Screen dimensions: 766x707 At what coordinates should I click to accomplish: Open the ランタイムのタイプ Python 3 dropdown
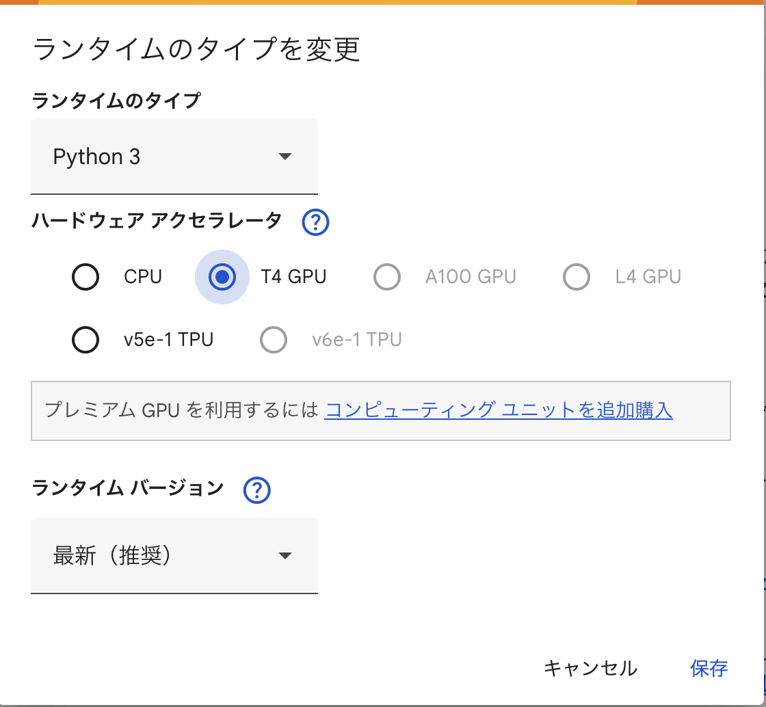pyautogui.click(x=174, y=157)
